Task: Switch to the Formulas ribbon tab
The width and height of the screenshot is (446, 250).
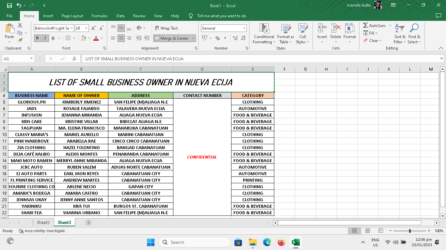Action: (100, 16)
